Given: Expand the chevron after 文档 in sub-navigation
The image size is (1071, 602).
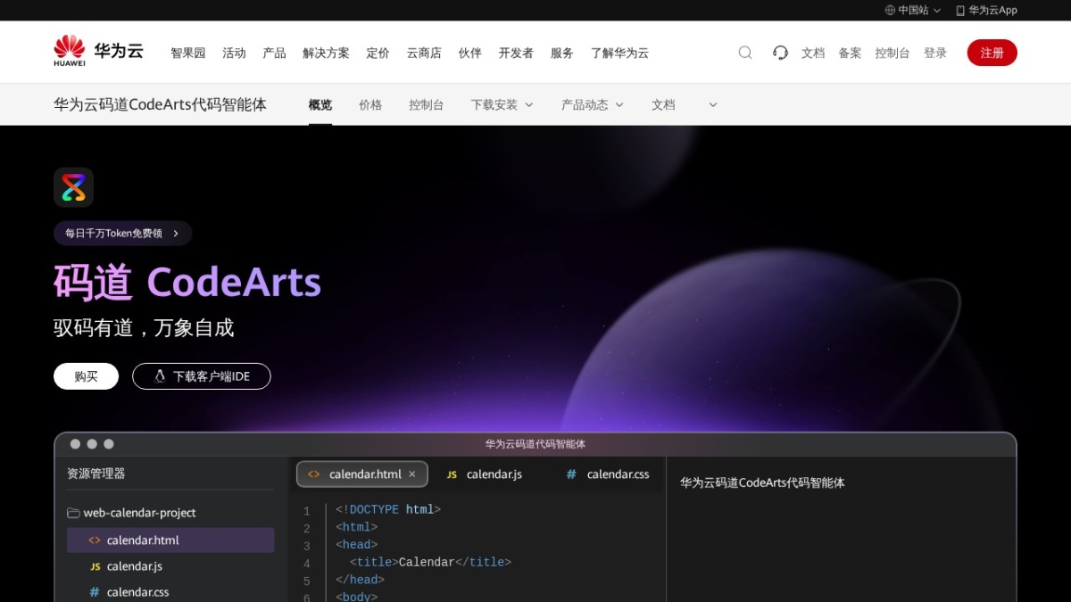Looking at the screenshot, I should coord(712,104).
